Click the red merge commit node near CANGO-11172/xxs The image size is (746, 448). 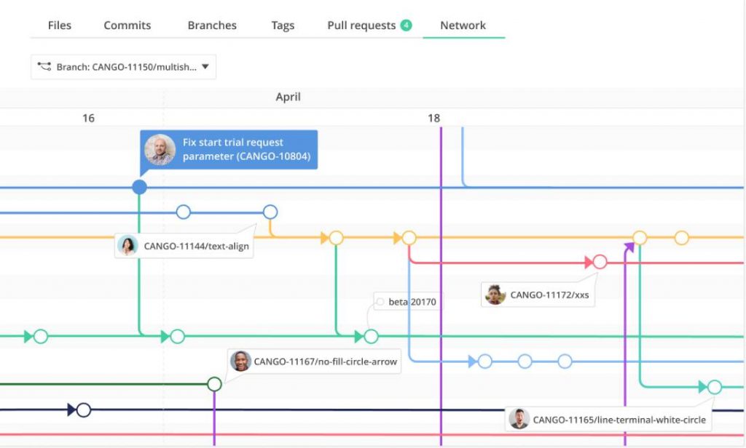pos(600,262)
